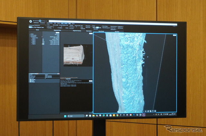Click the RealityCapture application logo icon
The width and height of the screenshot is (206, 136).
[x=30, y=21]
